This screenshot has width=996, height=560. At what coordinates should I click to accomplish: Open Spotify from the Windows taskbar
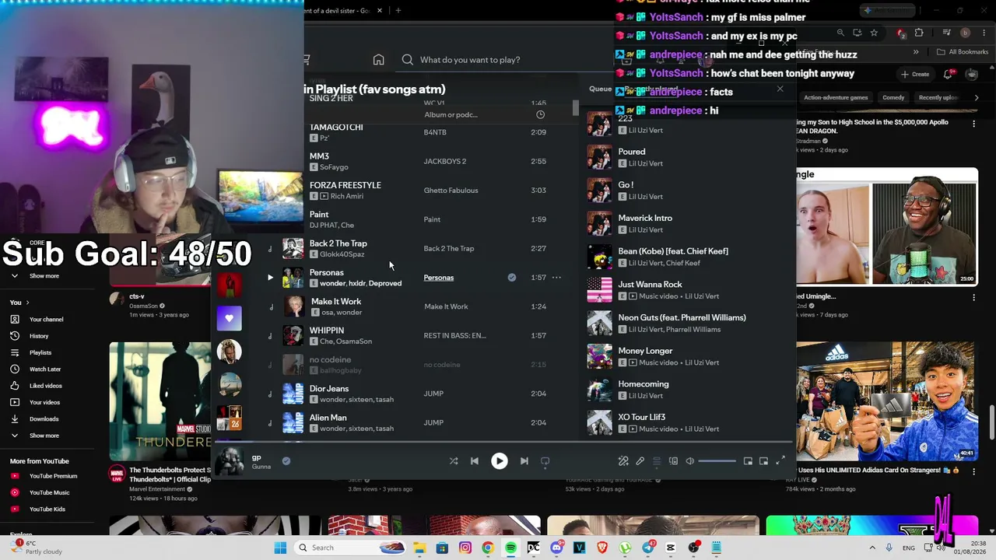click(x=510, y=548)
